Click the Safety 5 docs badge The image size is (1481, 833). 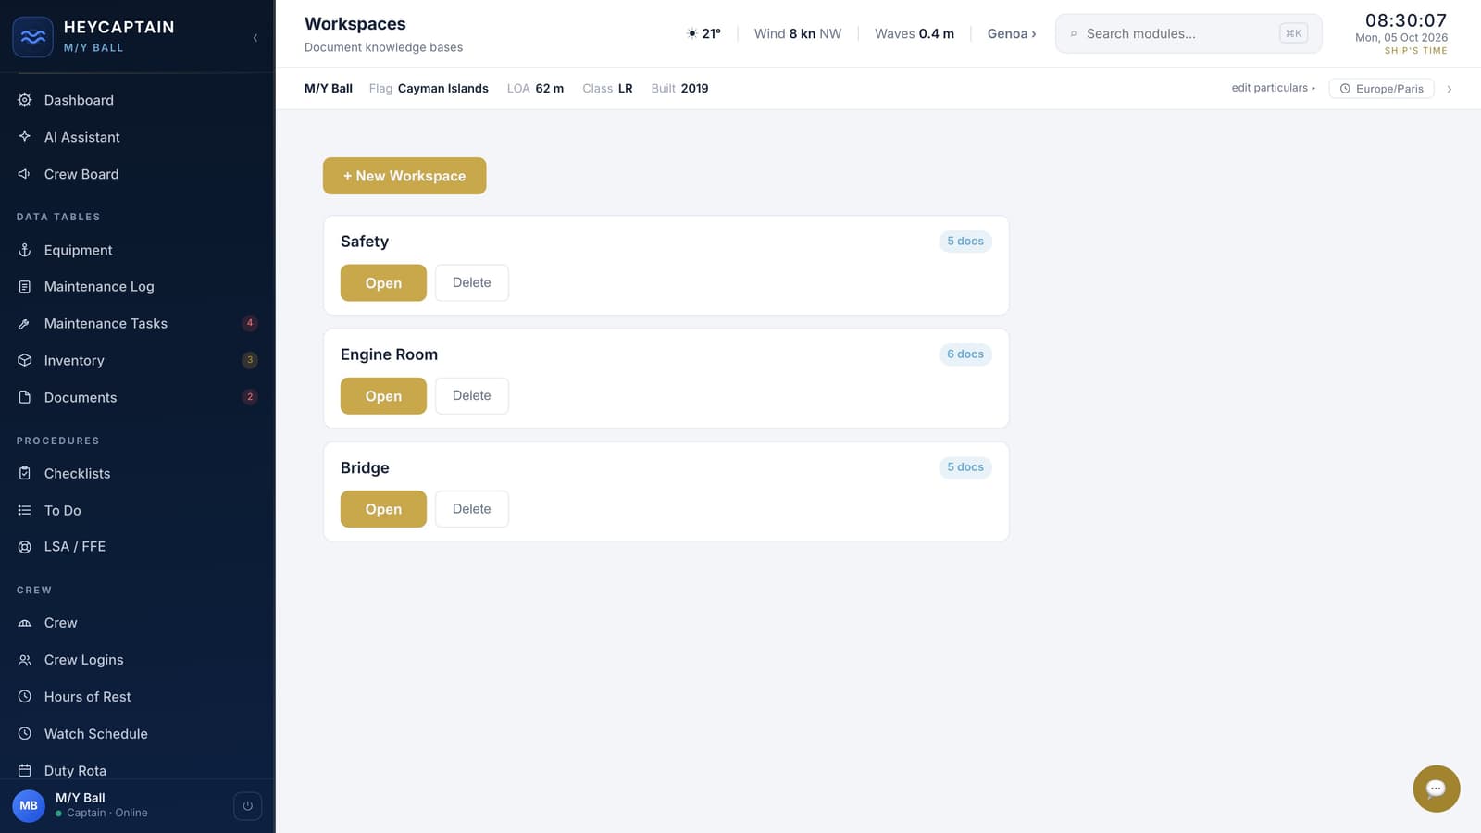coord(965,242)
